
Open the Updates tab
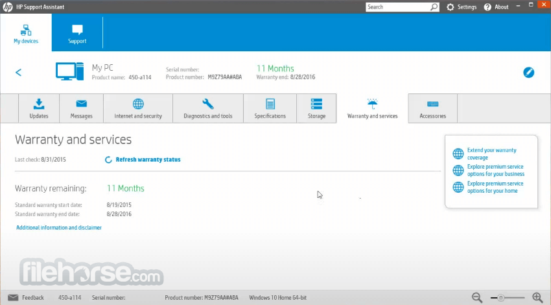[x=39, y=108]
